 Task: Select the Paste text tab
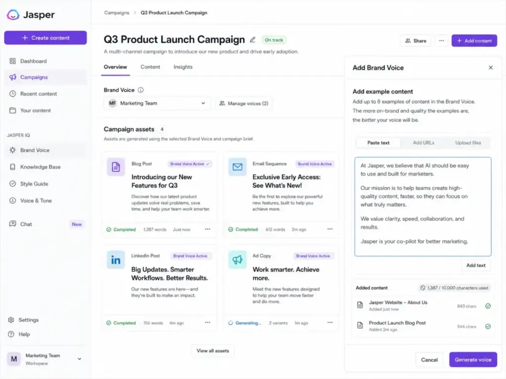pyautogui.click(x=378, y=143)
